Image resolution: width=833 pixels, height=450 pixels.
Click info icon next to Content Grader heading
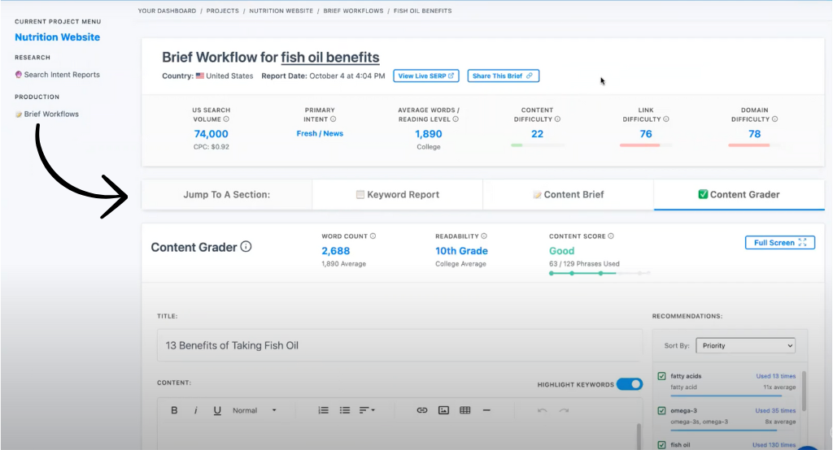coord(246,247)
